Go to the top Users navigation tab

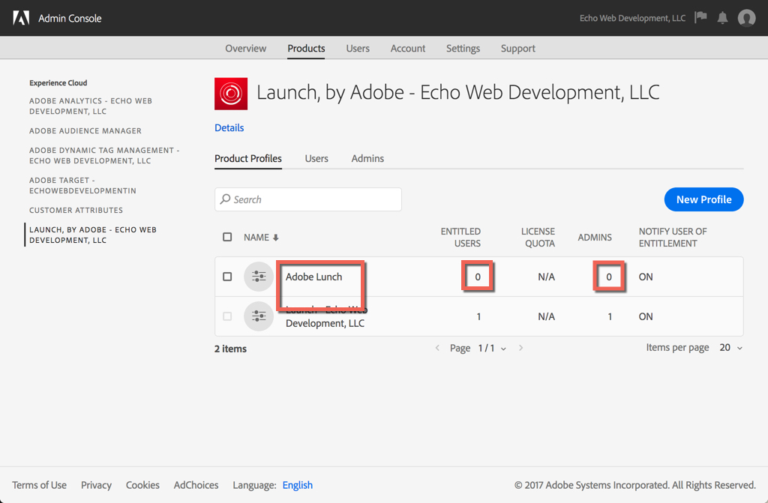358,49
